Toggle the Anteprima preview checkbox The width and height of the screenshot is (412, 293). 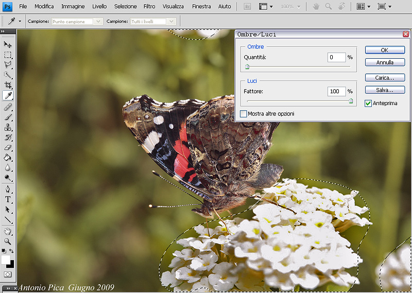click(x=368, y=103)
